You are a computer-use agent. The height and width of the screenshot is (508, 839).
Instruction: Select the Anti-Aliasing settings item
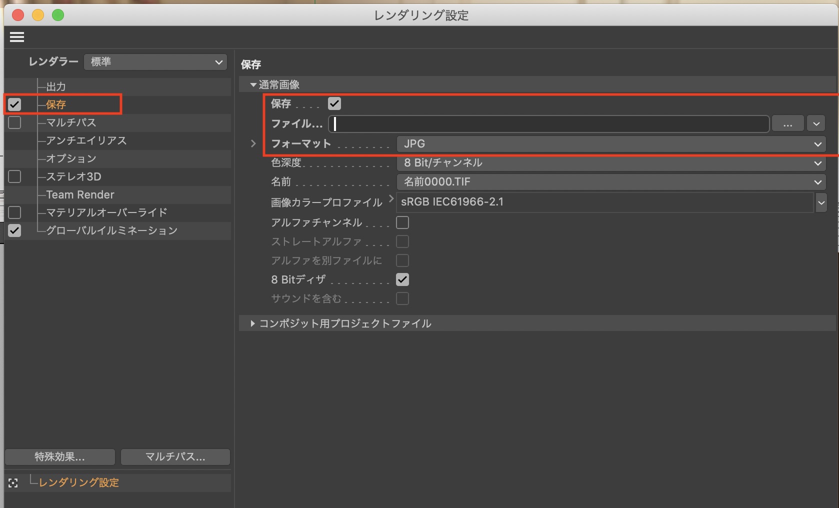86,140
